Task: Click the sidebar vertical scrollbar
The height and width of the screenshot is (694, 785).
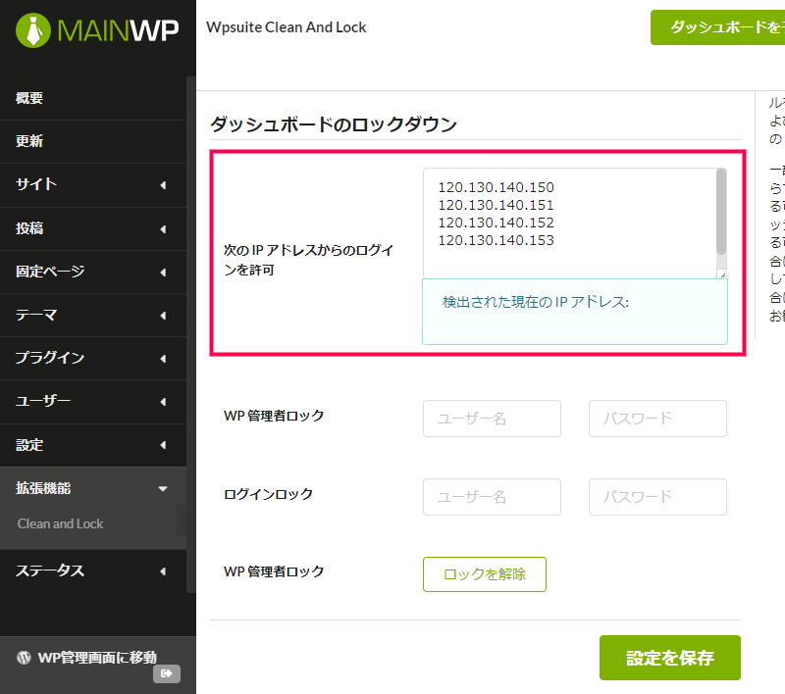Action: click(191, 334)
